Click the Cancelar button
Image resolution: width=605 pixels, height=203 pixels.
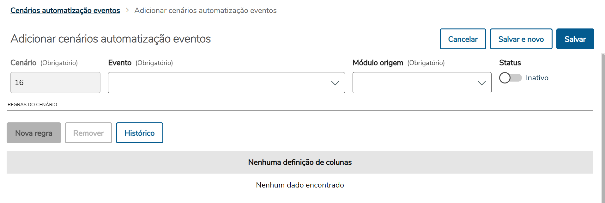(x=463, y=39)
